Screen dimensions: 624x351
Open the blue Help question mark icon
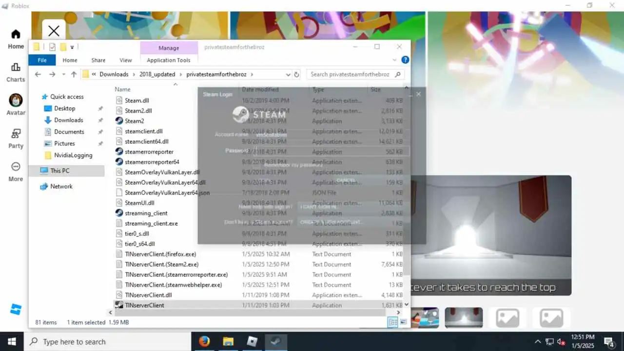click(x=405, y=60)
